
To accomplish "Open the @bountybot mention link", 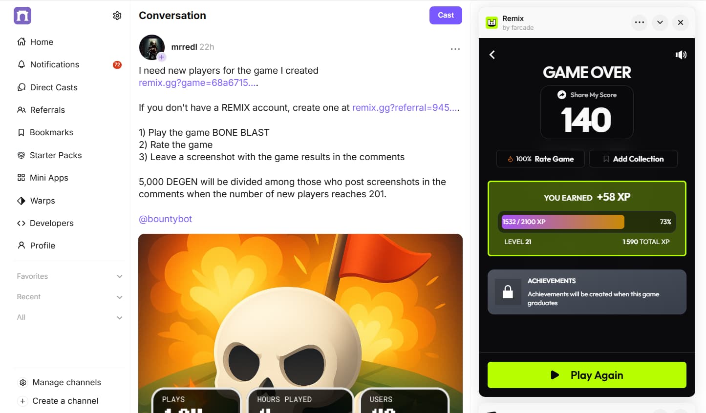I will pos(165,219).
